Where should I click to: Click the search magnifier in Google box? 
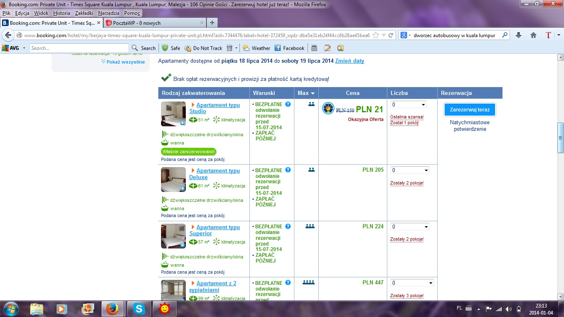coord(505,35)
